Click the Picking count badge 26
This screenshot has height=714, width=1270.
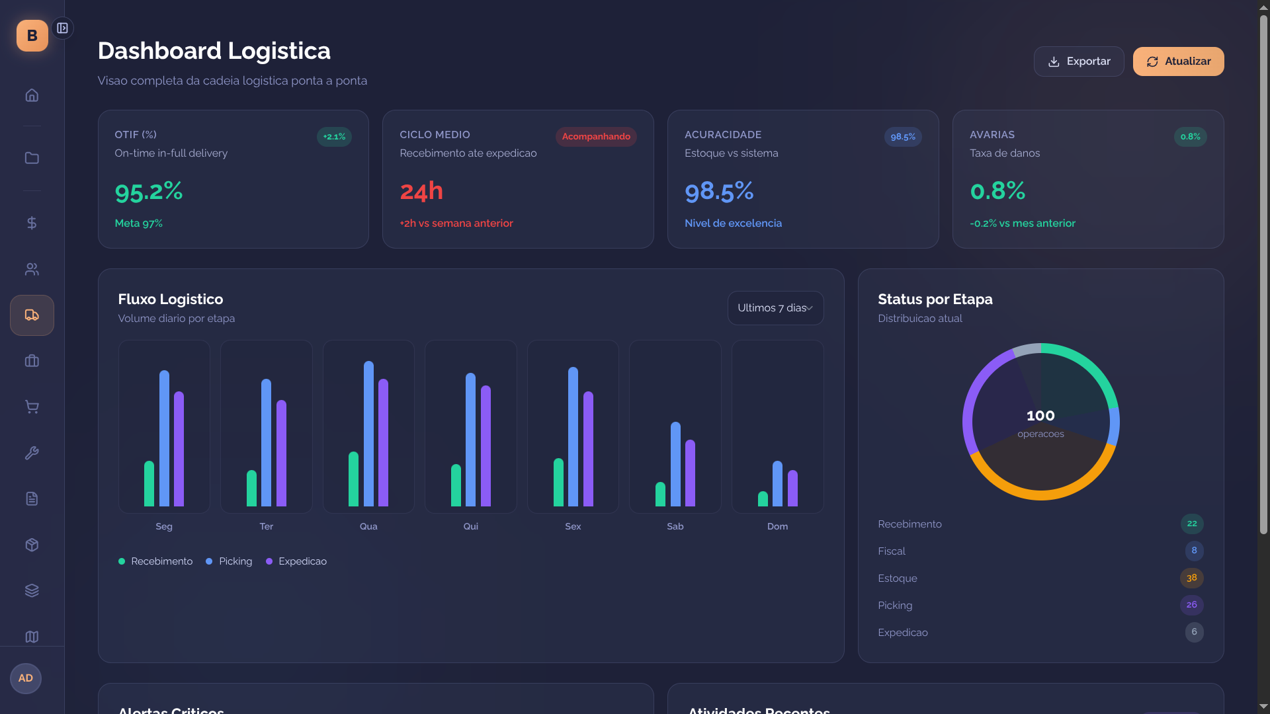tap(1192, 606)
